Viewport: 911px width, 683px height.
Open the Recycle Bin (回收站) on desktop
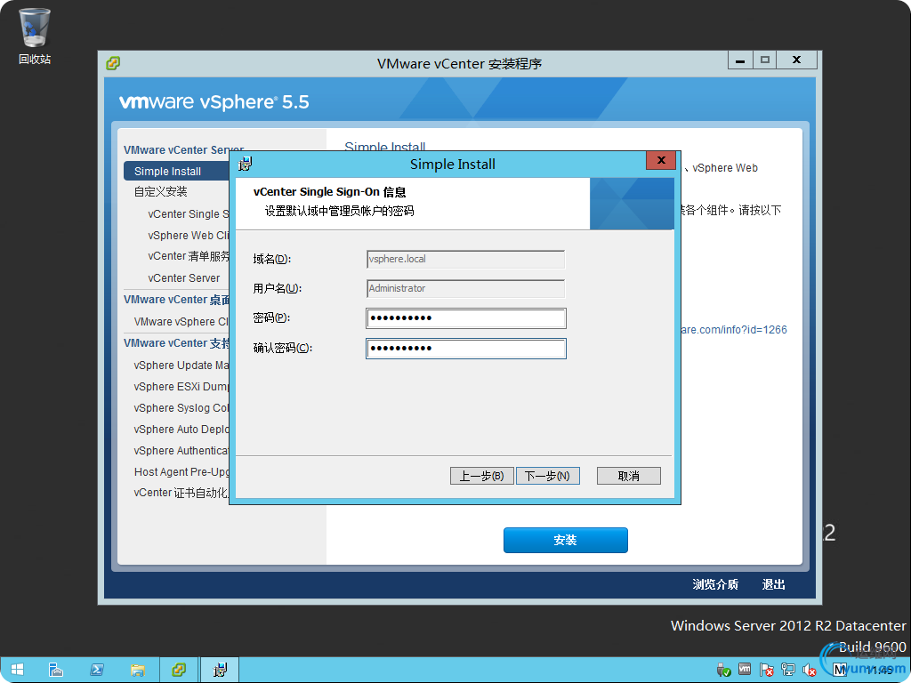[x=35, y=36]
